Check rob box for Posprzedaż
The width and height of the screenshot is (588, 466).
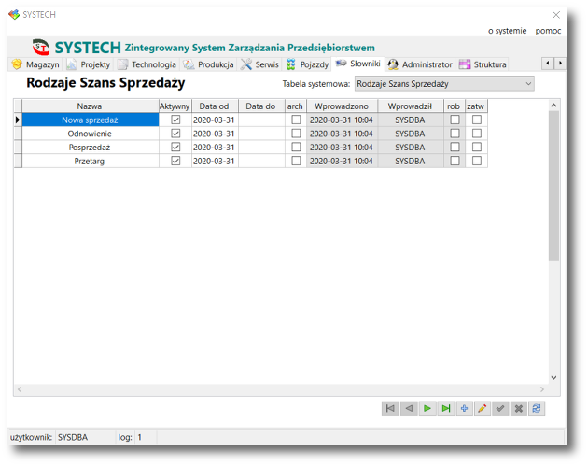(x=455, y=147)
